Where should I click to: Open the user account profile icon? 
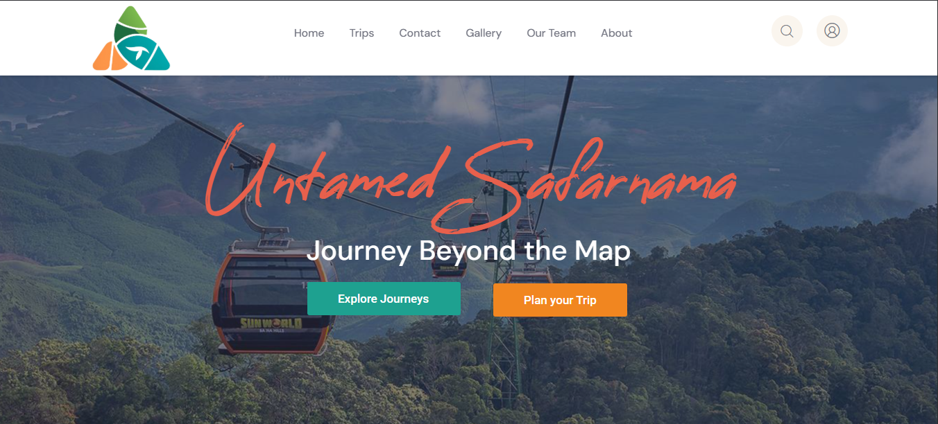click(x=832, y=31)
